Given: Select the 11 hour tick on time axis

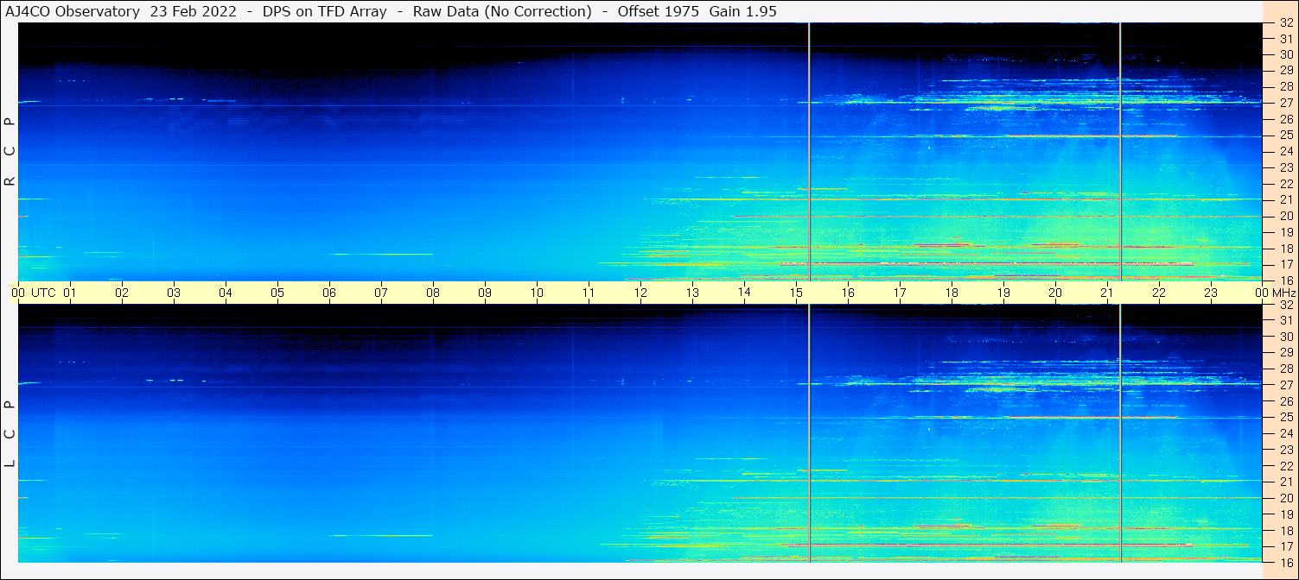Looking at the screenshot, I should point(589,293).
